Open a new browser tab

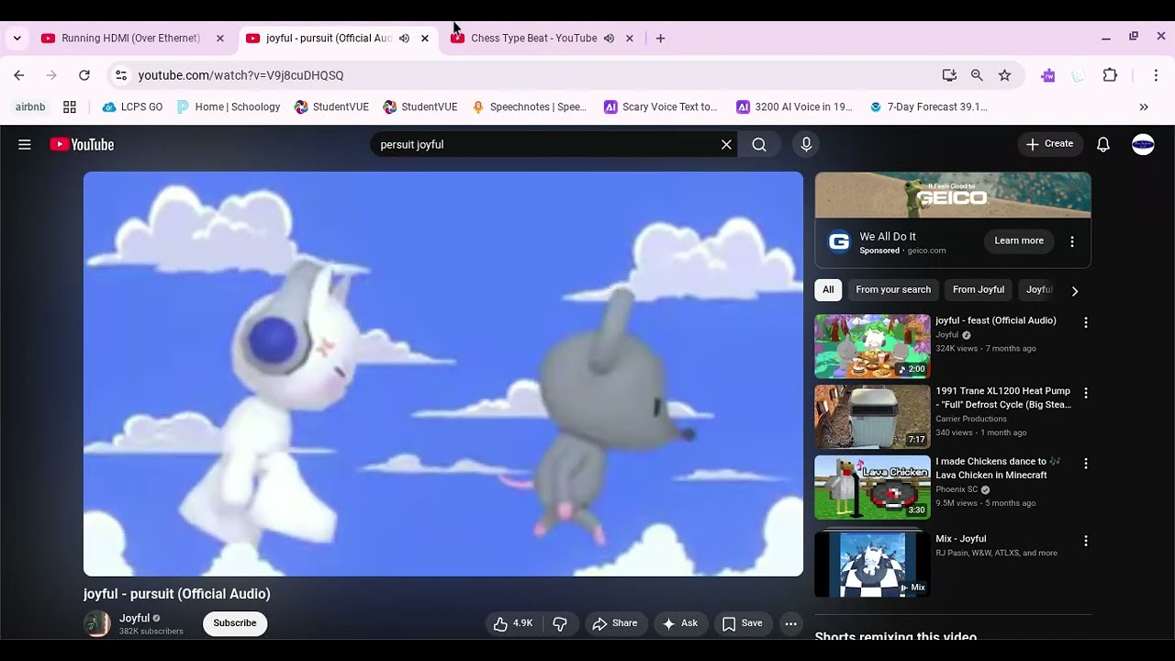coord(660,39)
